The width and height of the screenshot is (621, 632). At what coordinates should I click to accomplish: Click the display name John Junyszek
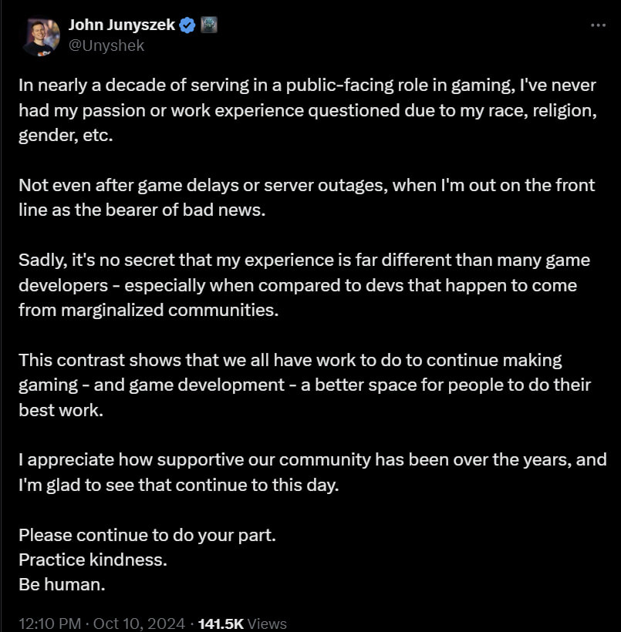121,25
